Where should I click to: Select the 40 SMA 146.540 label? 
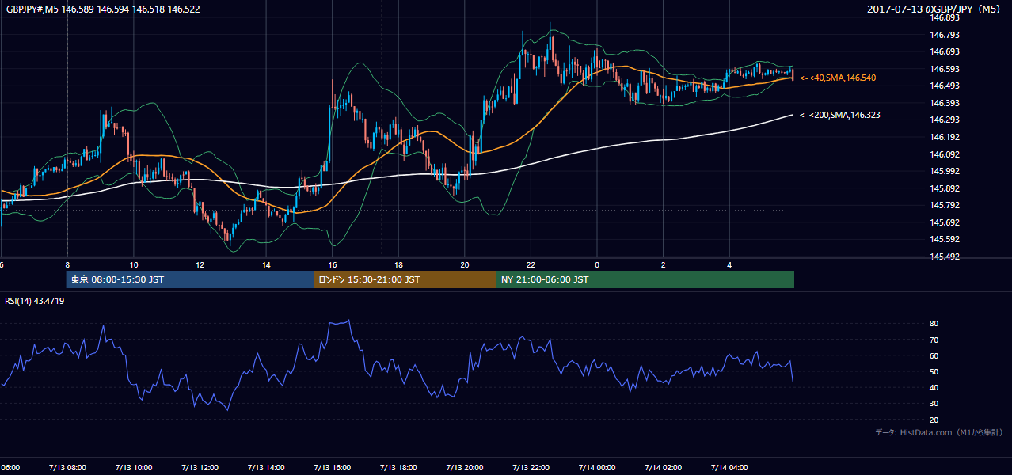pos(838,78)
